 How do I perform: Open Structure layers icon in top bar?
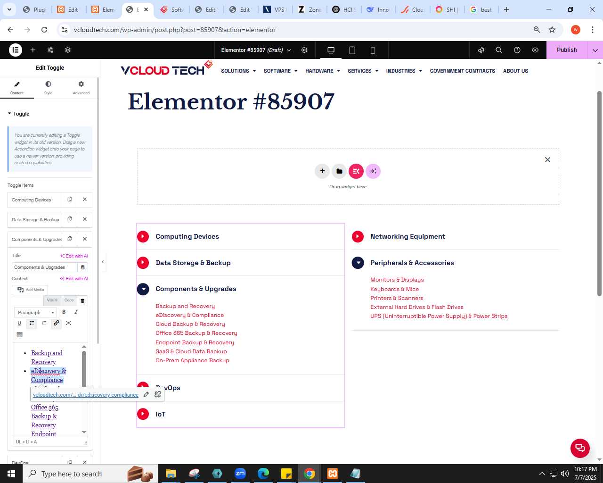(68, 50)
